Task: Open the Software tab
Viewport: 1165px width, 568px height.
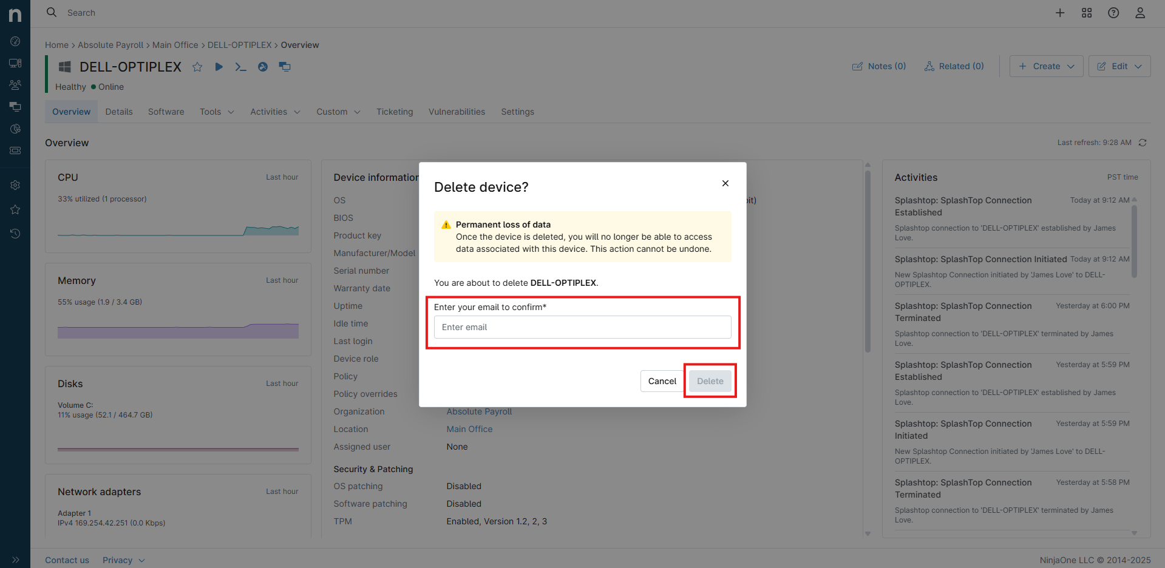Action: tap(166, 112)
